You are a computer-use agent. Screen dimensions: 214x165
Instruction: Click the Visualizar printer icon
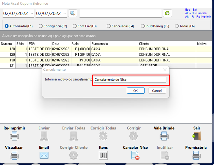point(14,155)
